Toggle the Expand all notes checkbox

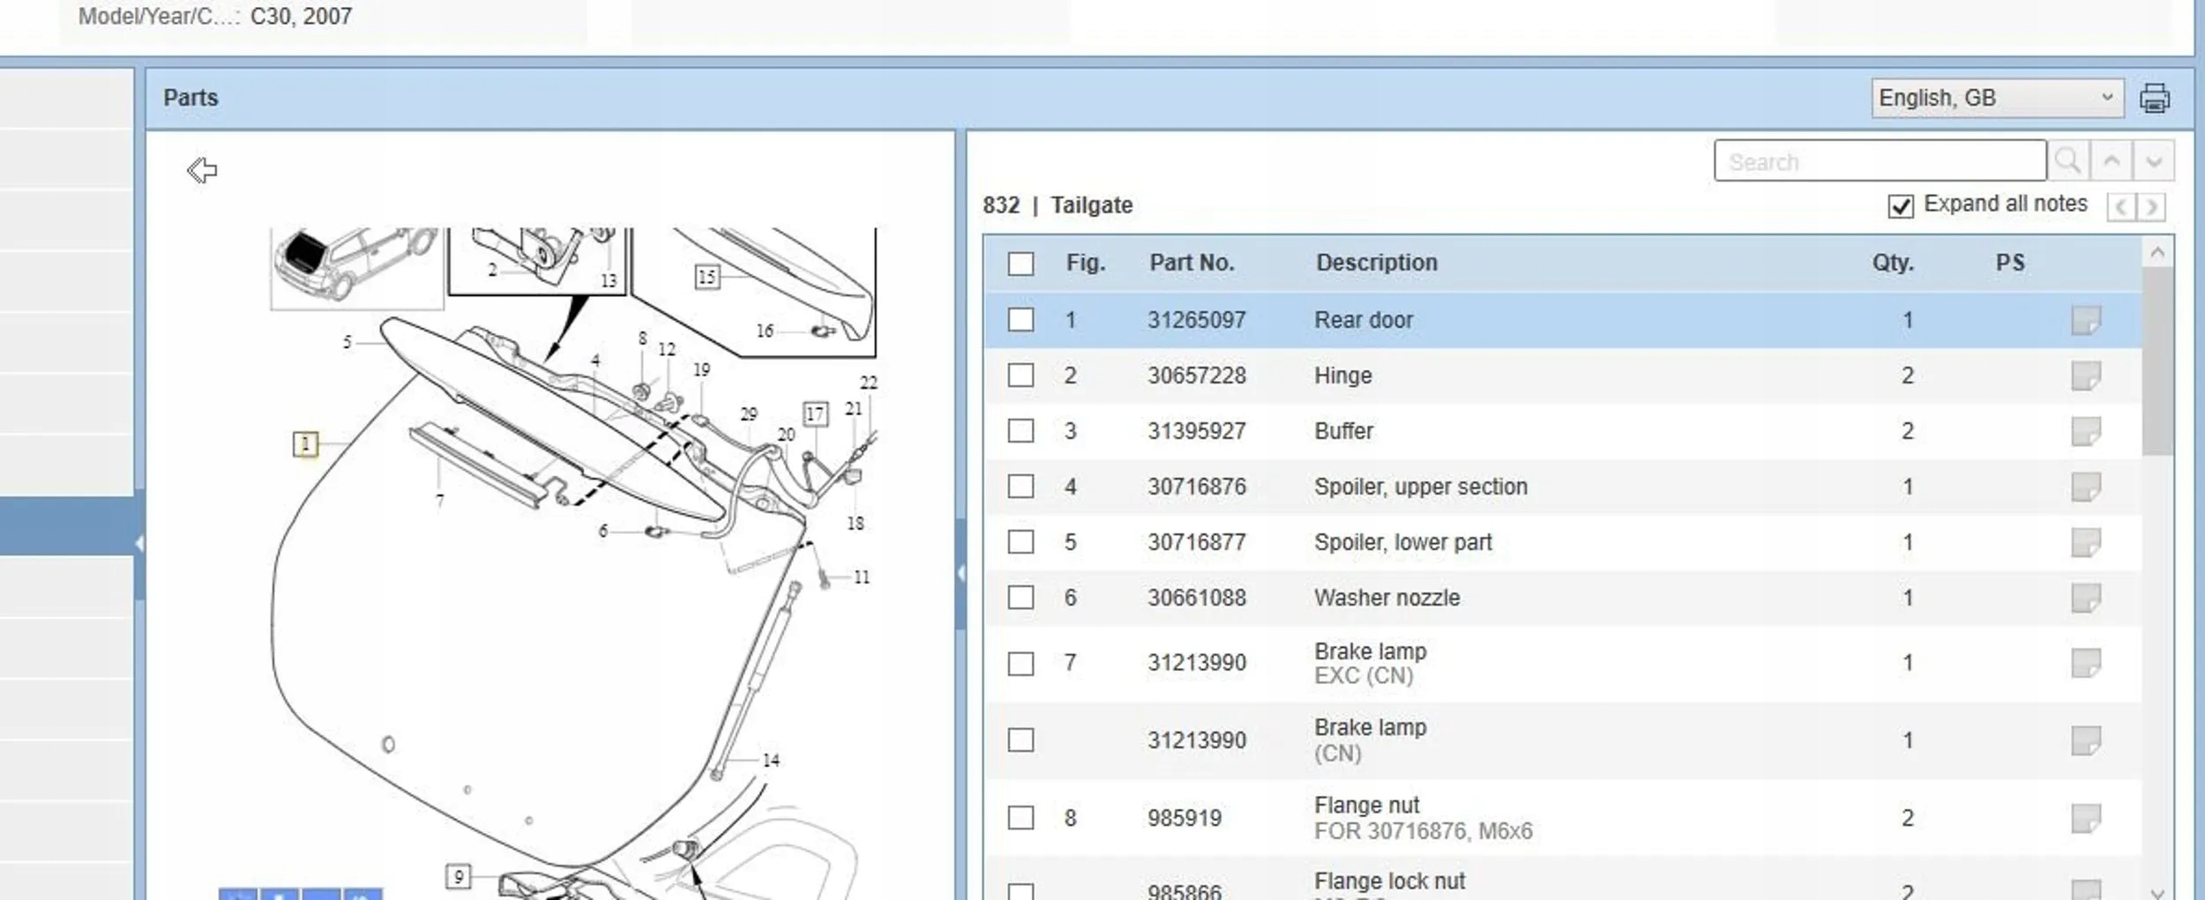1901,206
